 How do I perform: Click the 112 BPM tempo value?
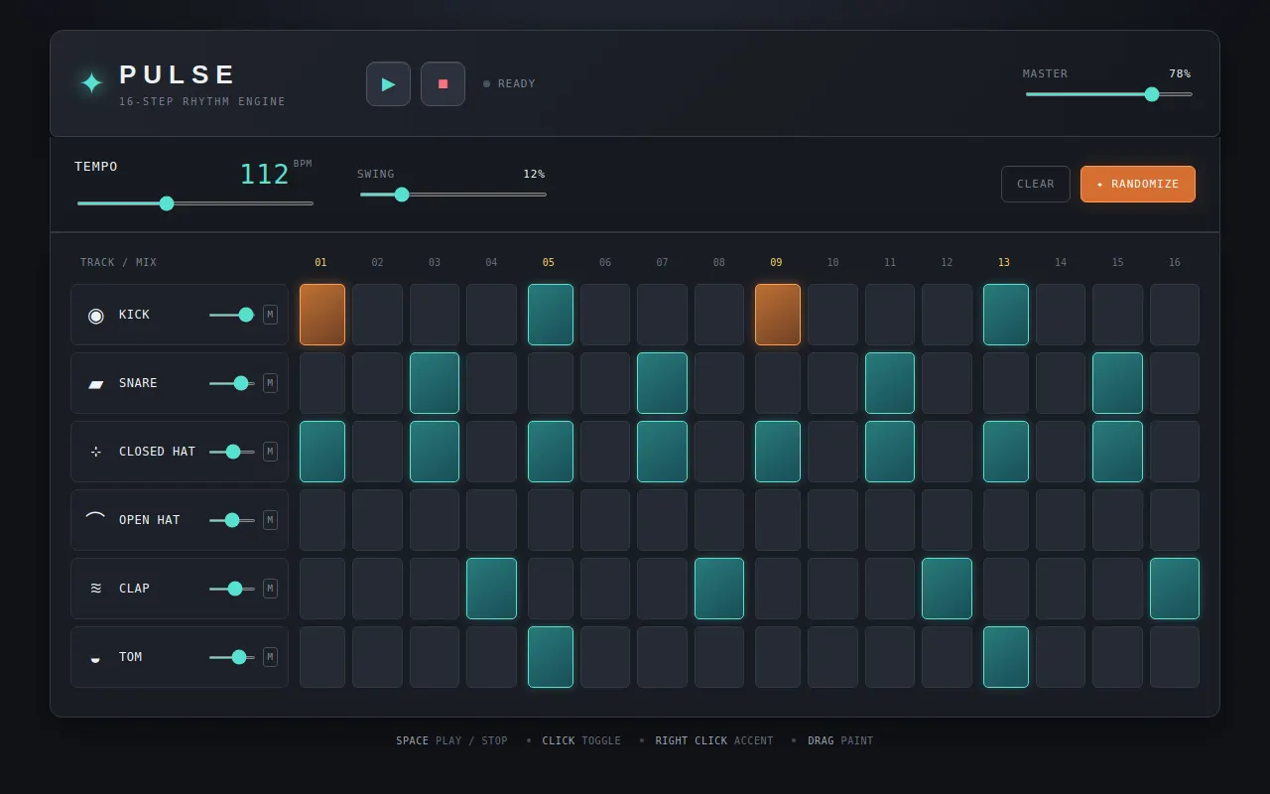coord(265,175)
